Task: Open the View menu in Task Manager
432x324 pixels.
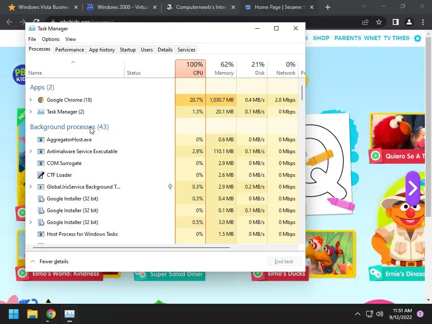Action: pos(70,39)
